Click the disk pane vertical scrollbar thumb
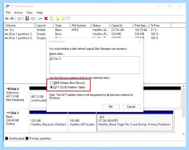 184,103
